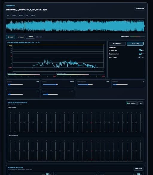Adjust the third slider in the top parameter row
This screenshot has width=153, height=175.
point(85,85)
